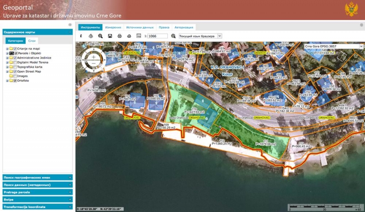Open the log window icon
Viewport: 365px width, 212px height.
[139, 36]
